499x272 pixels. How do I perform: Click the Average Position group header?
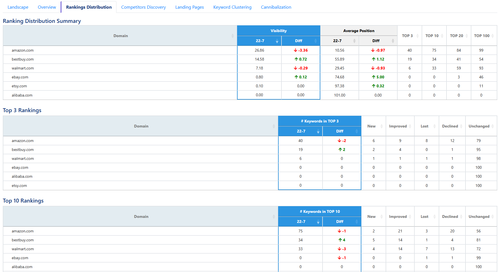click(359, 31)
